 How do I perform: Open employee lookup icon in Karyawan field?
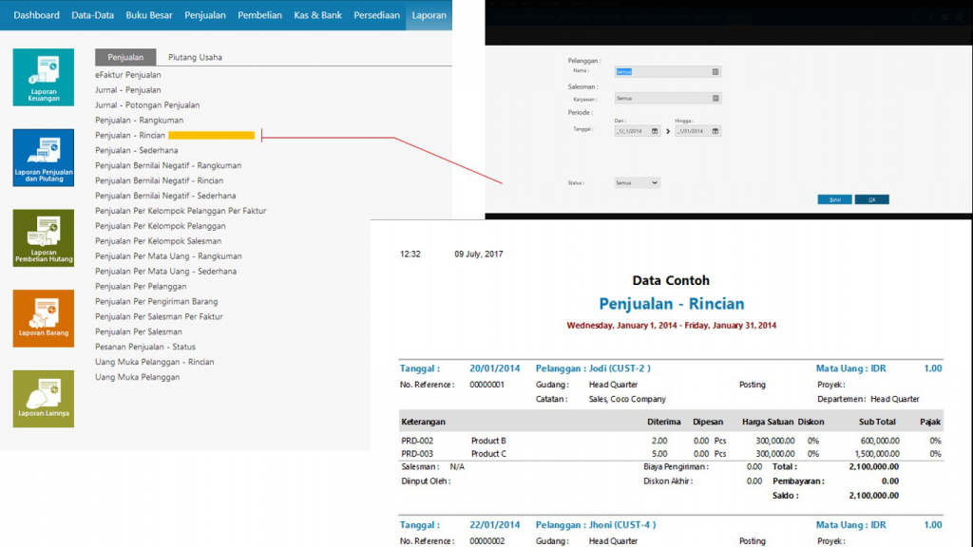pos(715,98)
